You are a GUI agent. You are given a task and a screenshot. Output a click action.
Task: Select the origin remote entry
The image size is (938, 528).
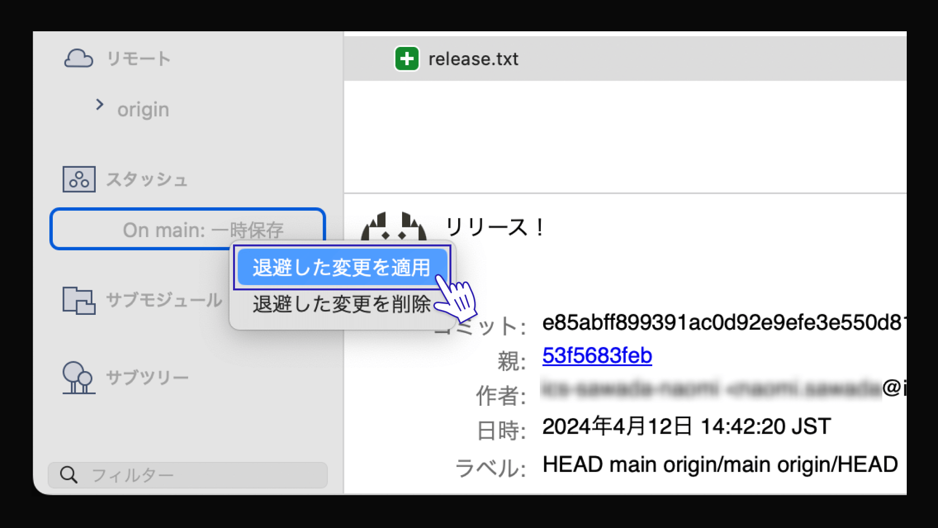[x=143, y=110]
